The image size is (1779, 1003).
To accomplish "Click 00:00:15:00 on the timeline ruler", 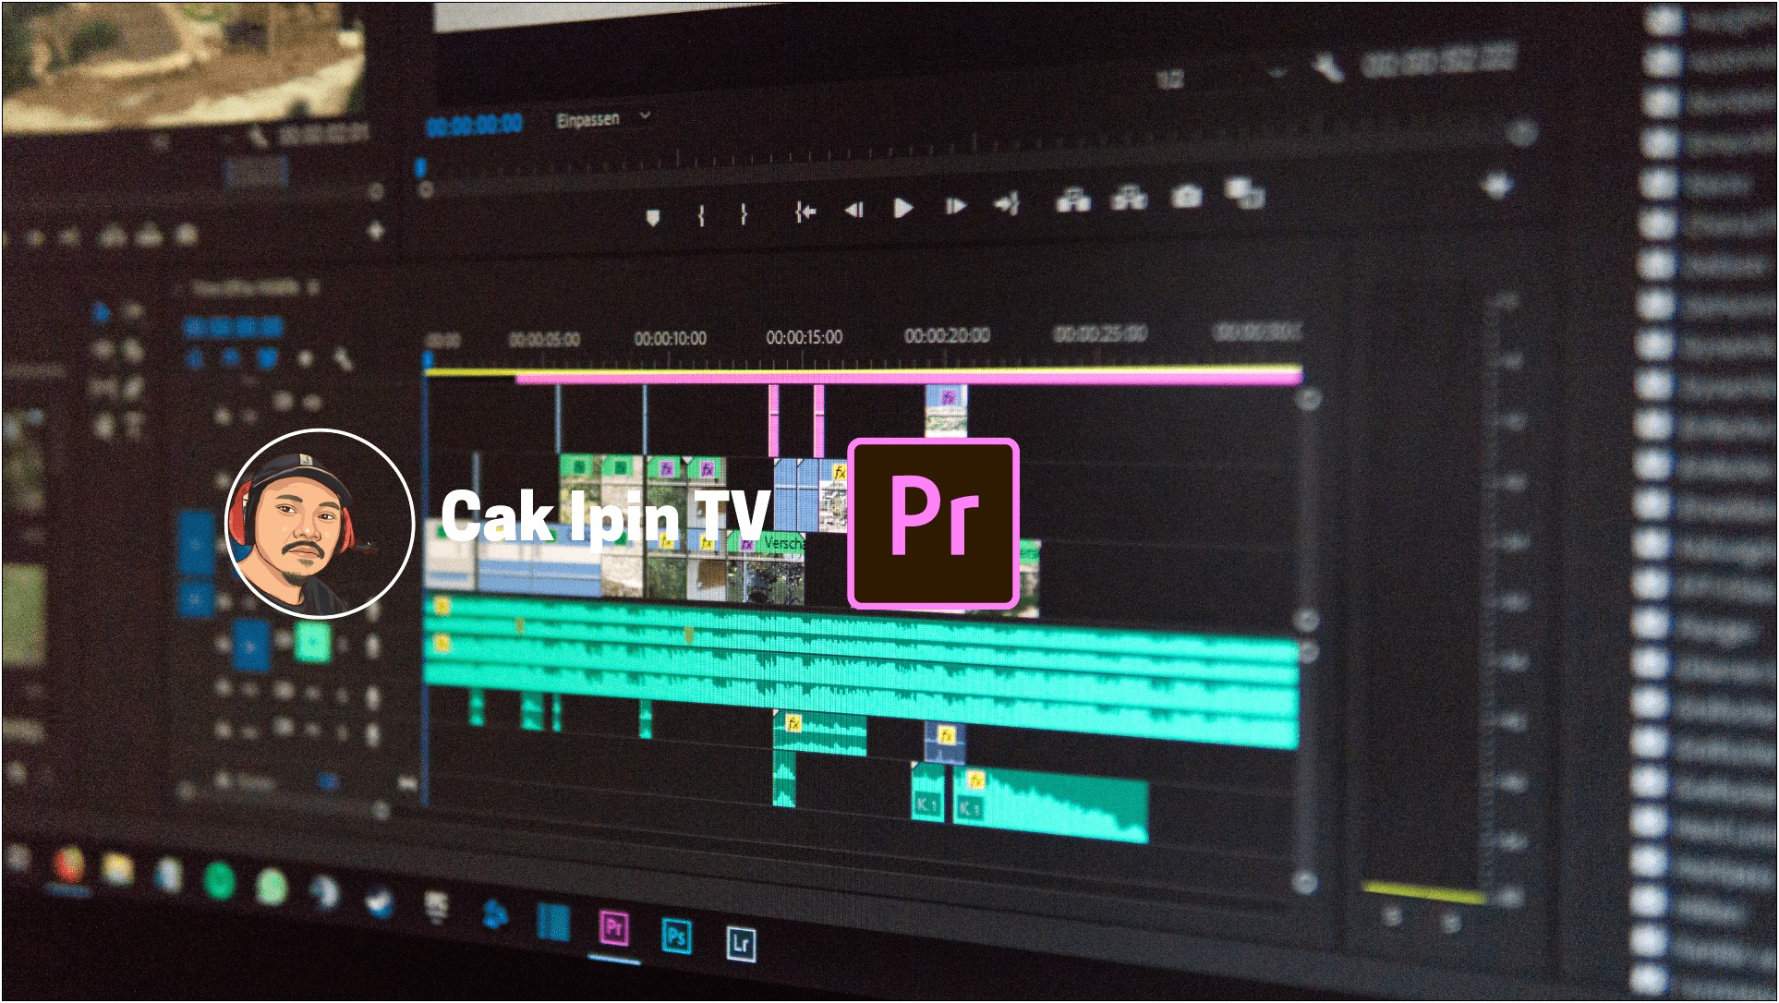I will click(x=804, y=337).
